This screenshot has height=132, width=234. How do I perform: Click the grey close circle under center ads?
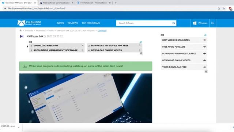pos(141,53)
